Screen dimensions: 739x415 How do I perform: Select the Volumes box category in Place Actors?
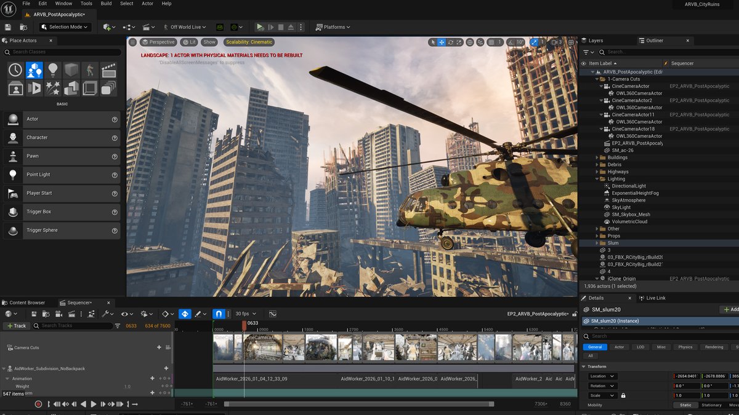[x=90, y=88]
